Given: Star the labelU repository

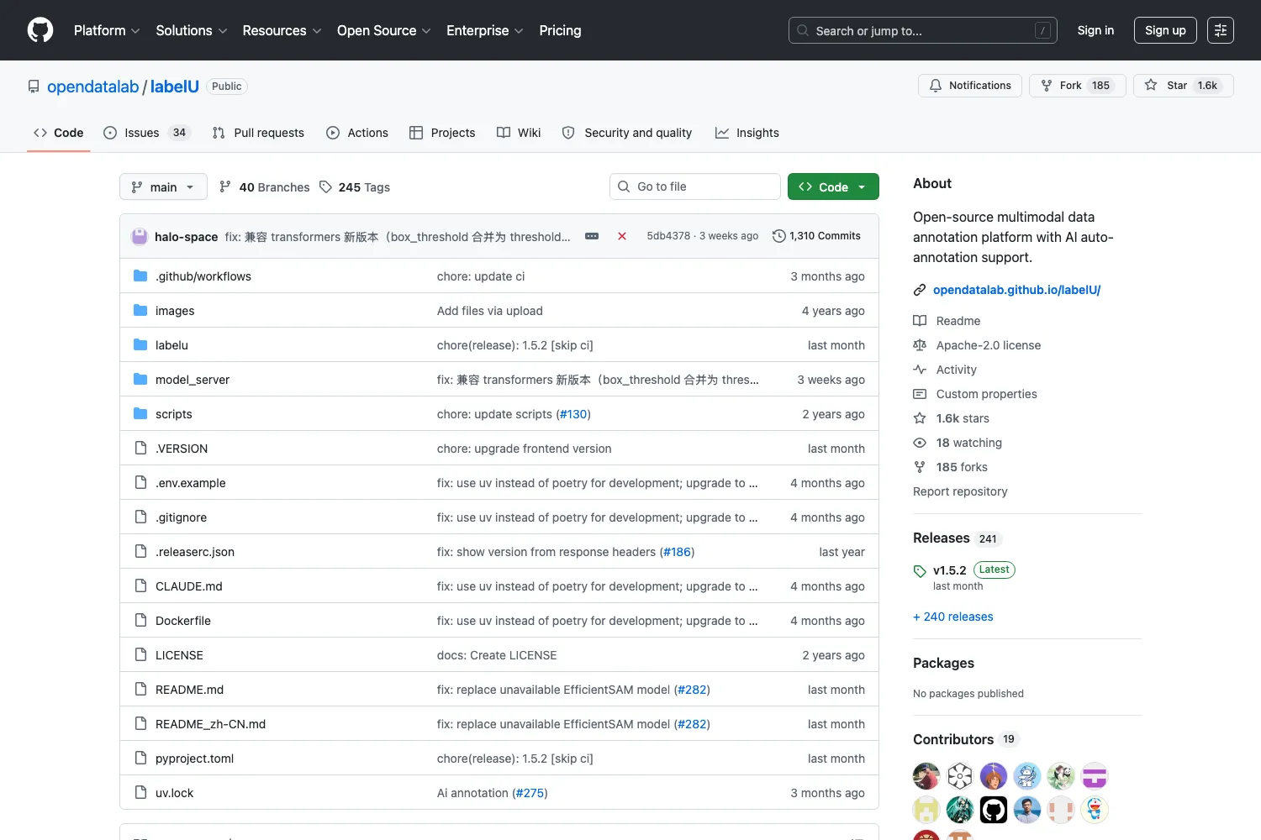Looking at the screenshot, I should click(x=1184, y=86).
